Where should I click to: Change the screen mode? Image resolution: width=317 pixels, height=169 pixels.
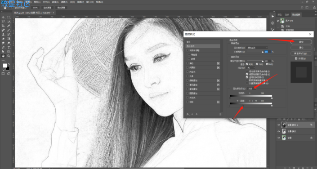tap(9, 74)
